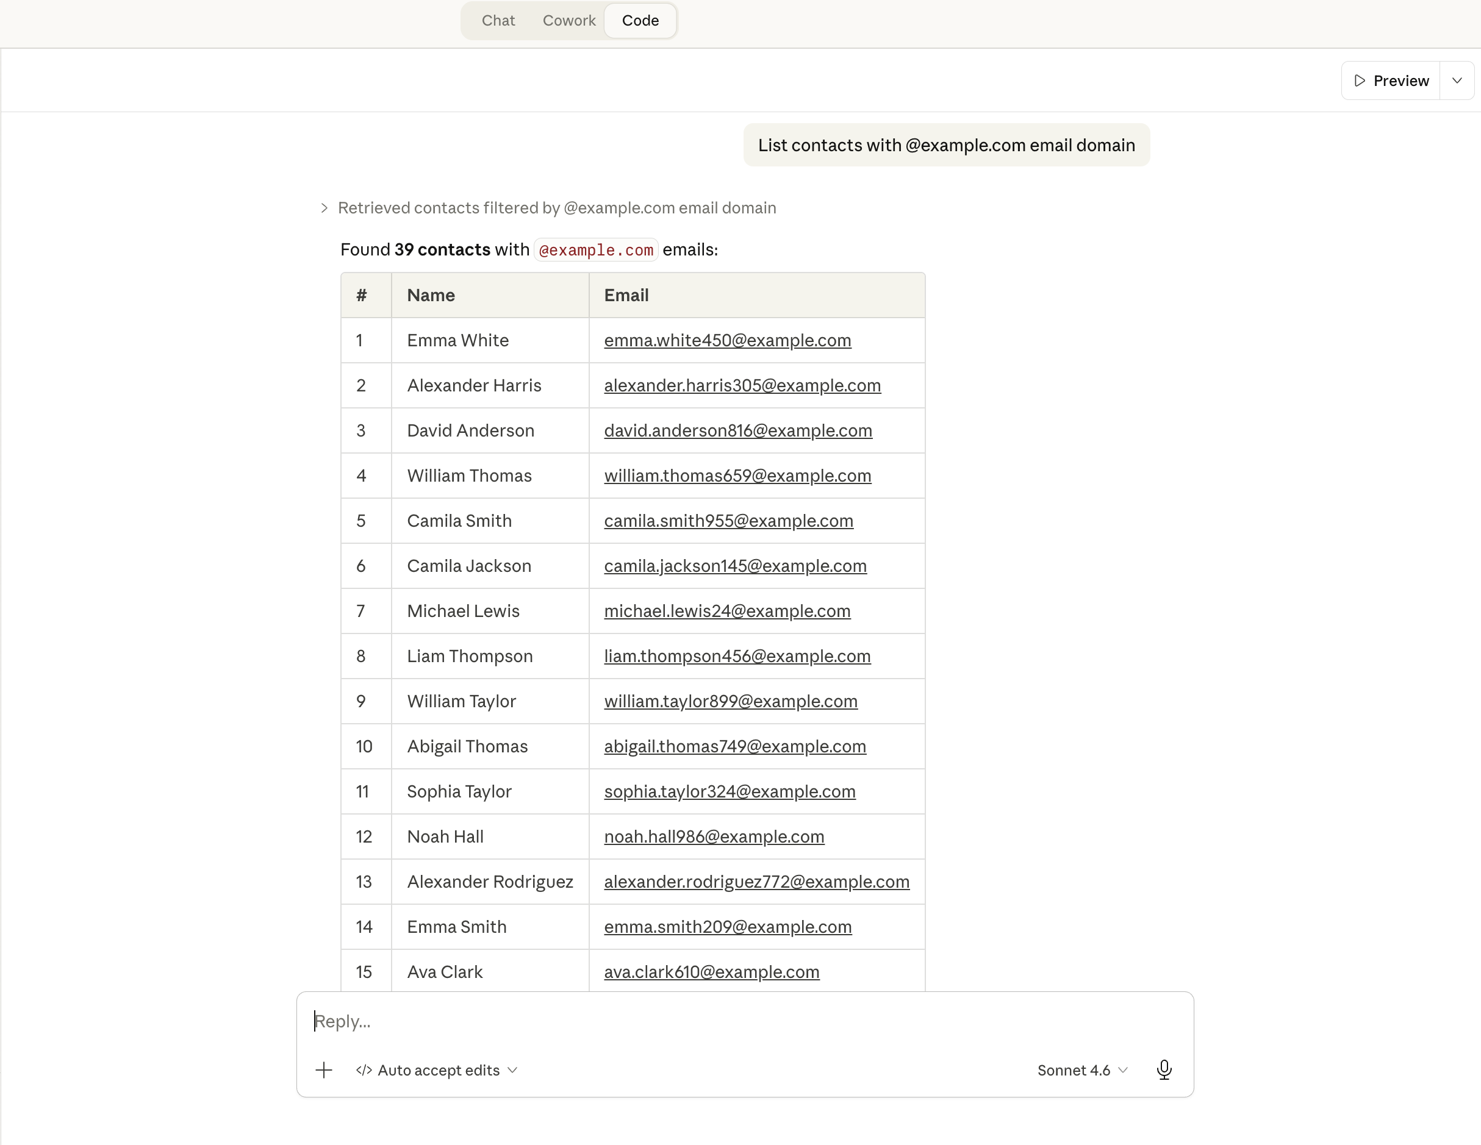Click alexander.rodriguez772@example.com link
This screenshot has width=1481, height=1145.
(756, 882)
